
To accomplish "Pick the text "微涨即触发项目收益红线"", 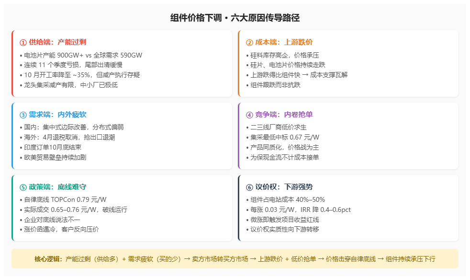I will 282,220.
